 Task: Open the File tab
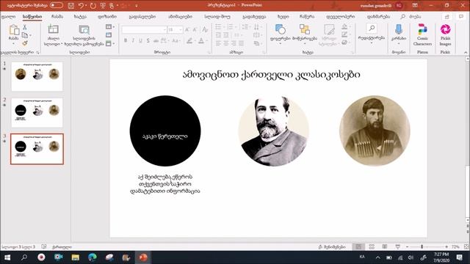8,16
